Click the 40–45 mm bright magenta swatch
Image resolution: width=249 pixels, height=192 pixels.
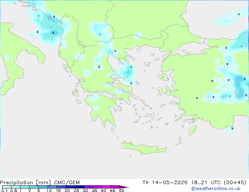coord(106,187)
